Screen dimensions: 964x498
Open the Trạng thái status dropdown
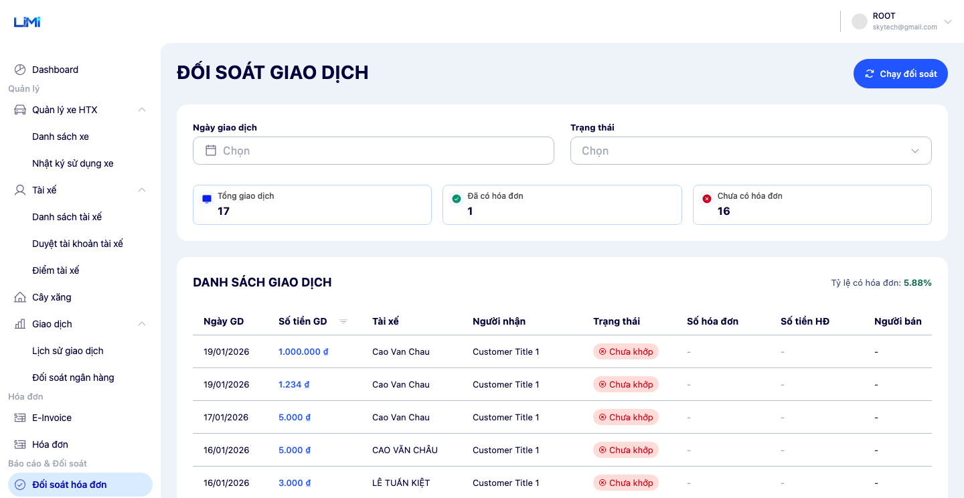pos(751,151)
